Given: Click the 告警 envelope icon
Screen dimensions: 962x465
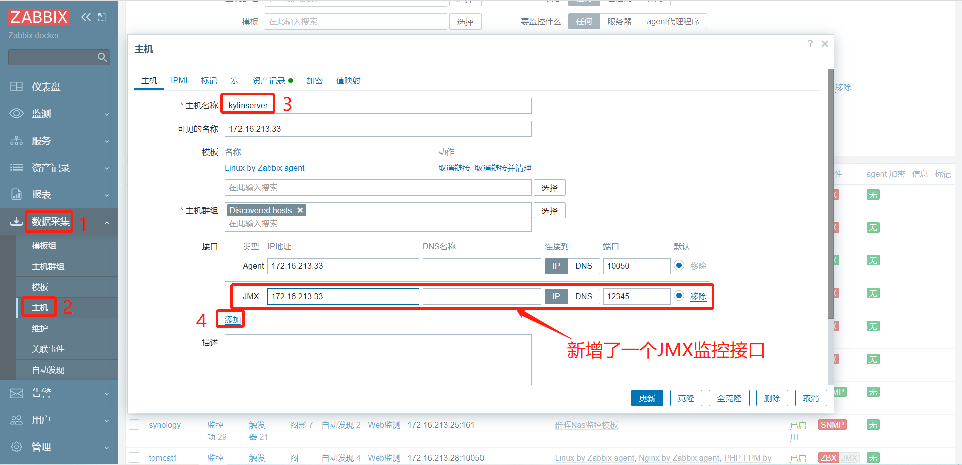Looking at the screenshot, I should coord(16,393).
